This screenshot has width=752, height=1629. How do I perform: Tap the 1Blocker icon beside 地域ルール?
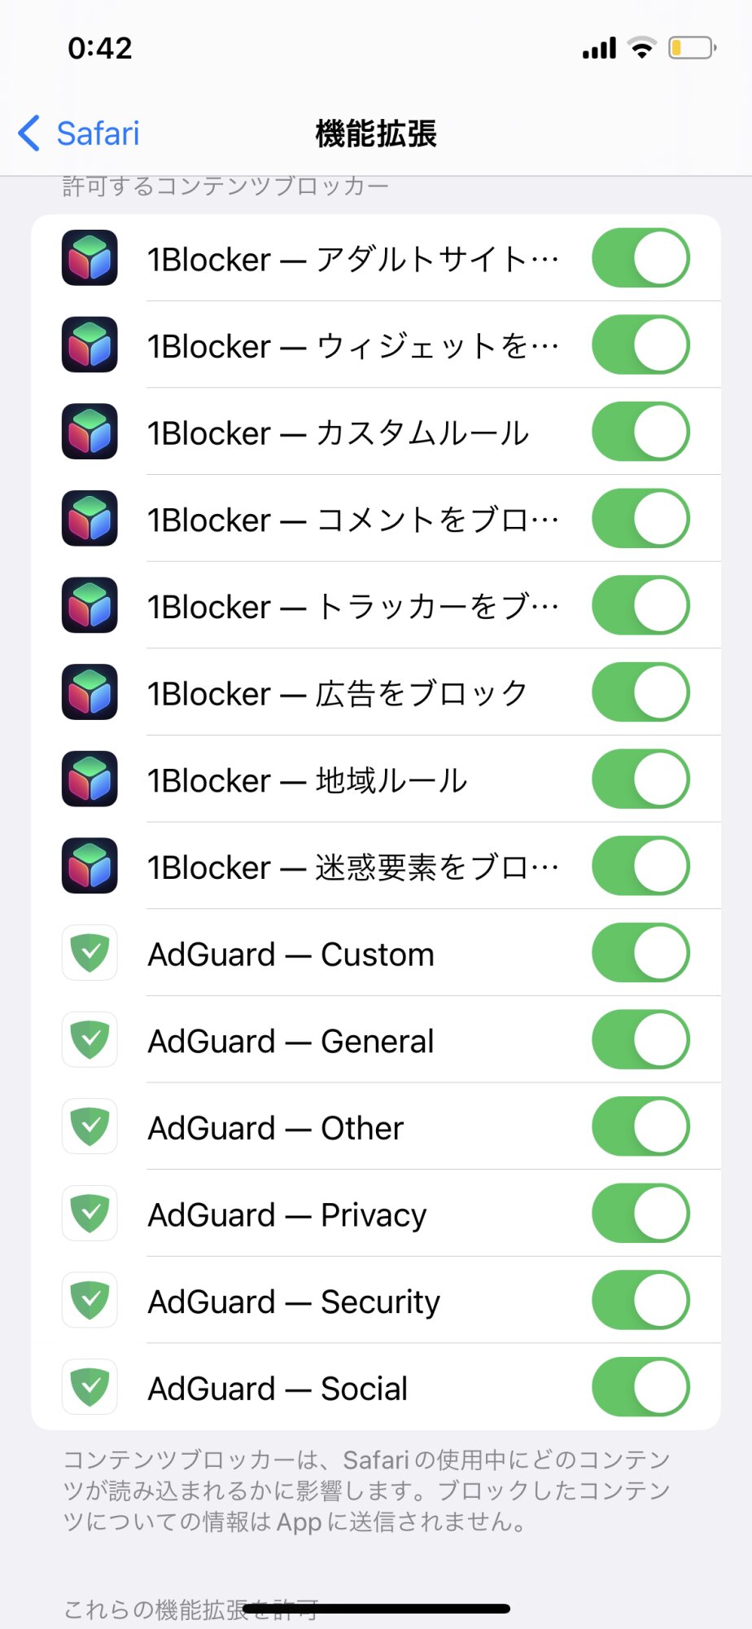tap(90, 779)
